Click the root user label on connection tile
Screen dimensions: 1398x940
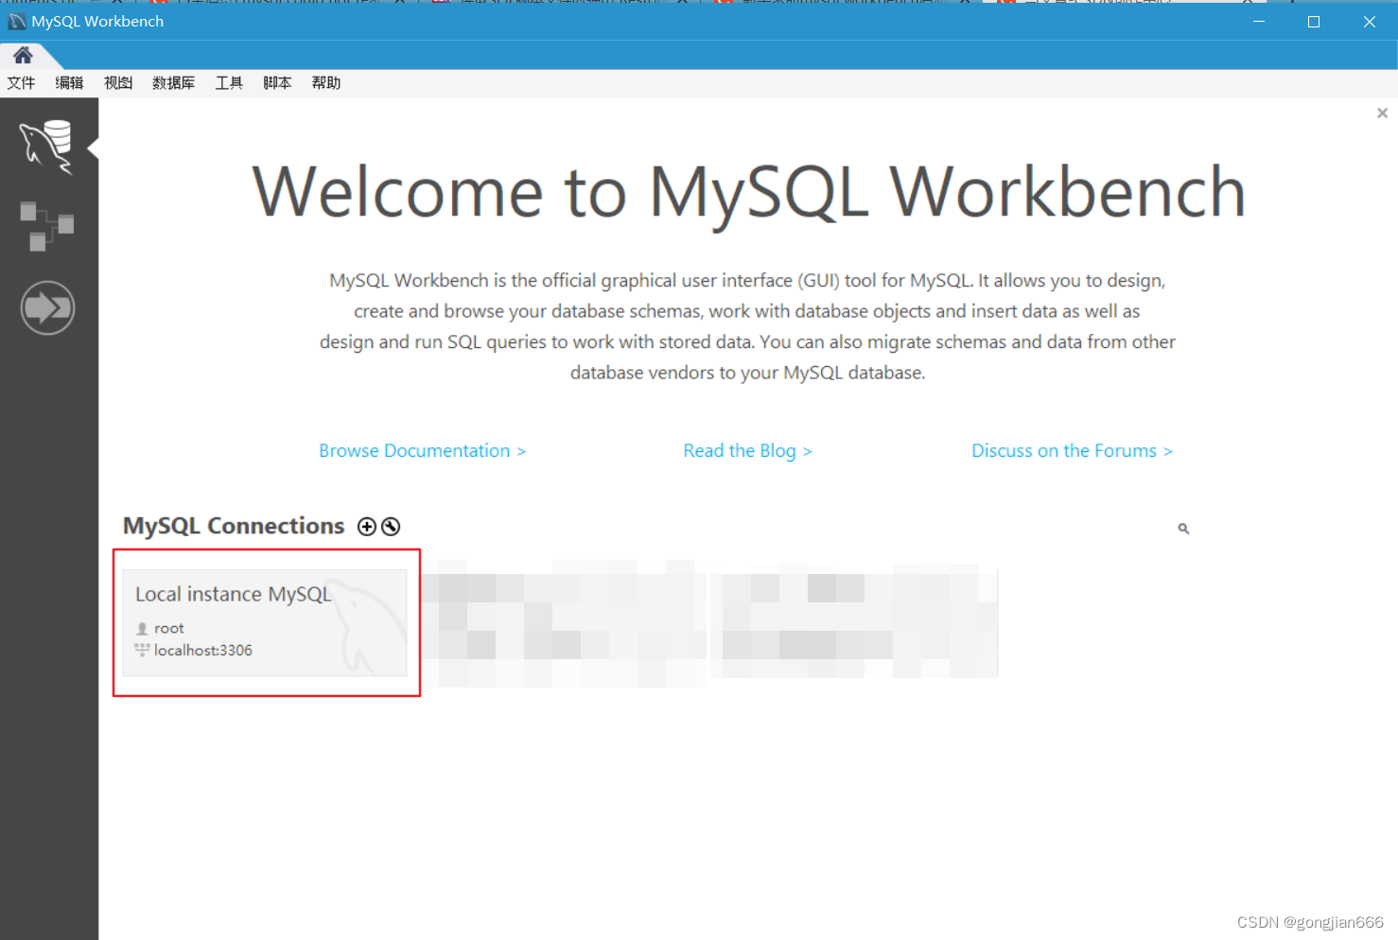pos(169,628)
